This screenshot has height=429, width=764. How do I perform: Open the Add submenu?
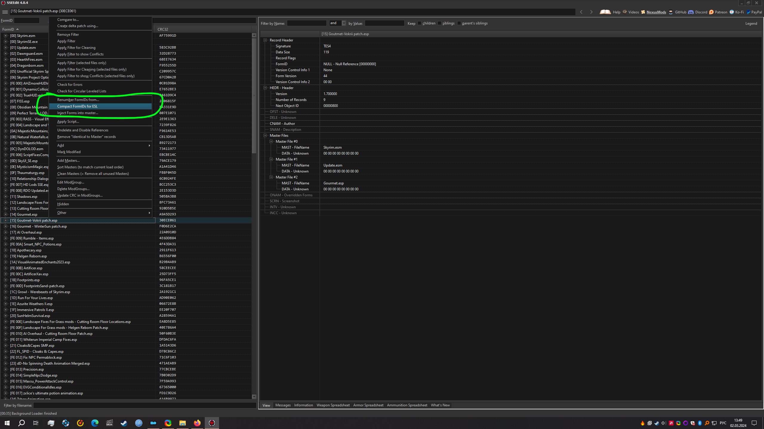point(101,145)
